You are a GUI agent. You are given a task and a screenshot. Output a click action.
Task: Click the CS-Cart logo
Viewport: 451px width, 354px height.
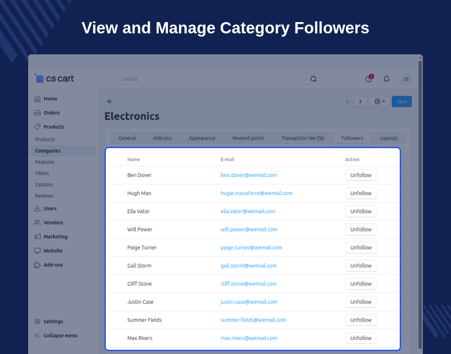point(54,78)
